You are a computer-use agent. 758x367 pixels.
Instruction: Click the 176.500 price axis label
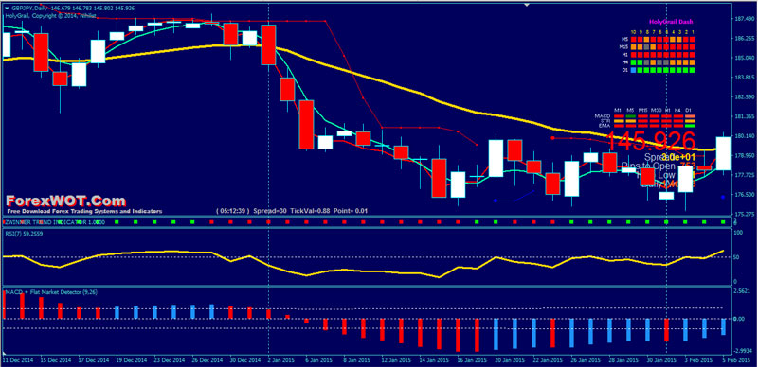click(x=745, y=195)
